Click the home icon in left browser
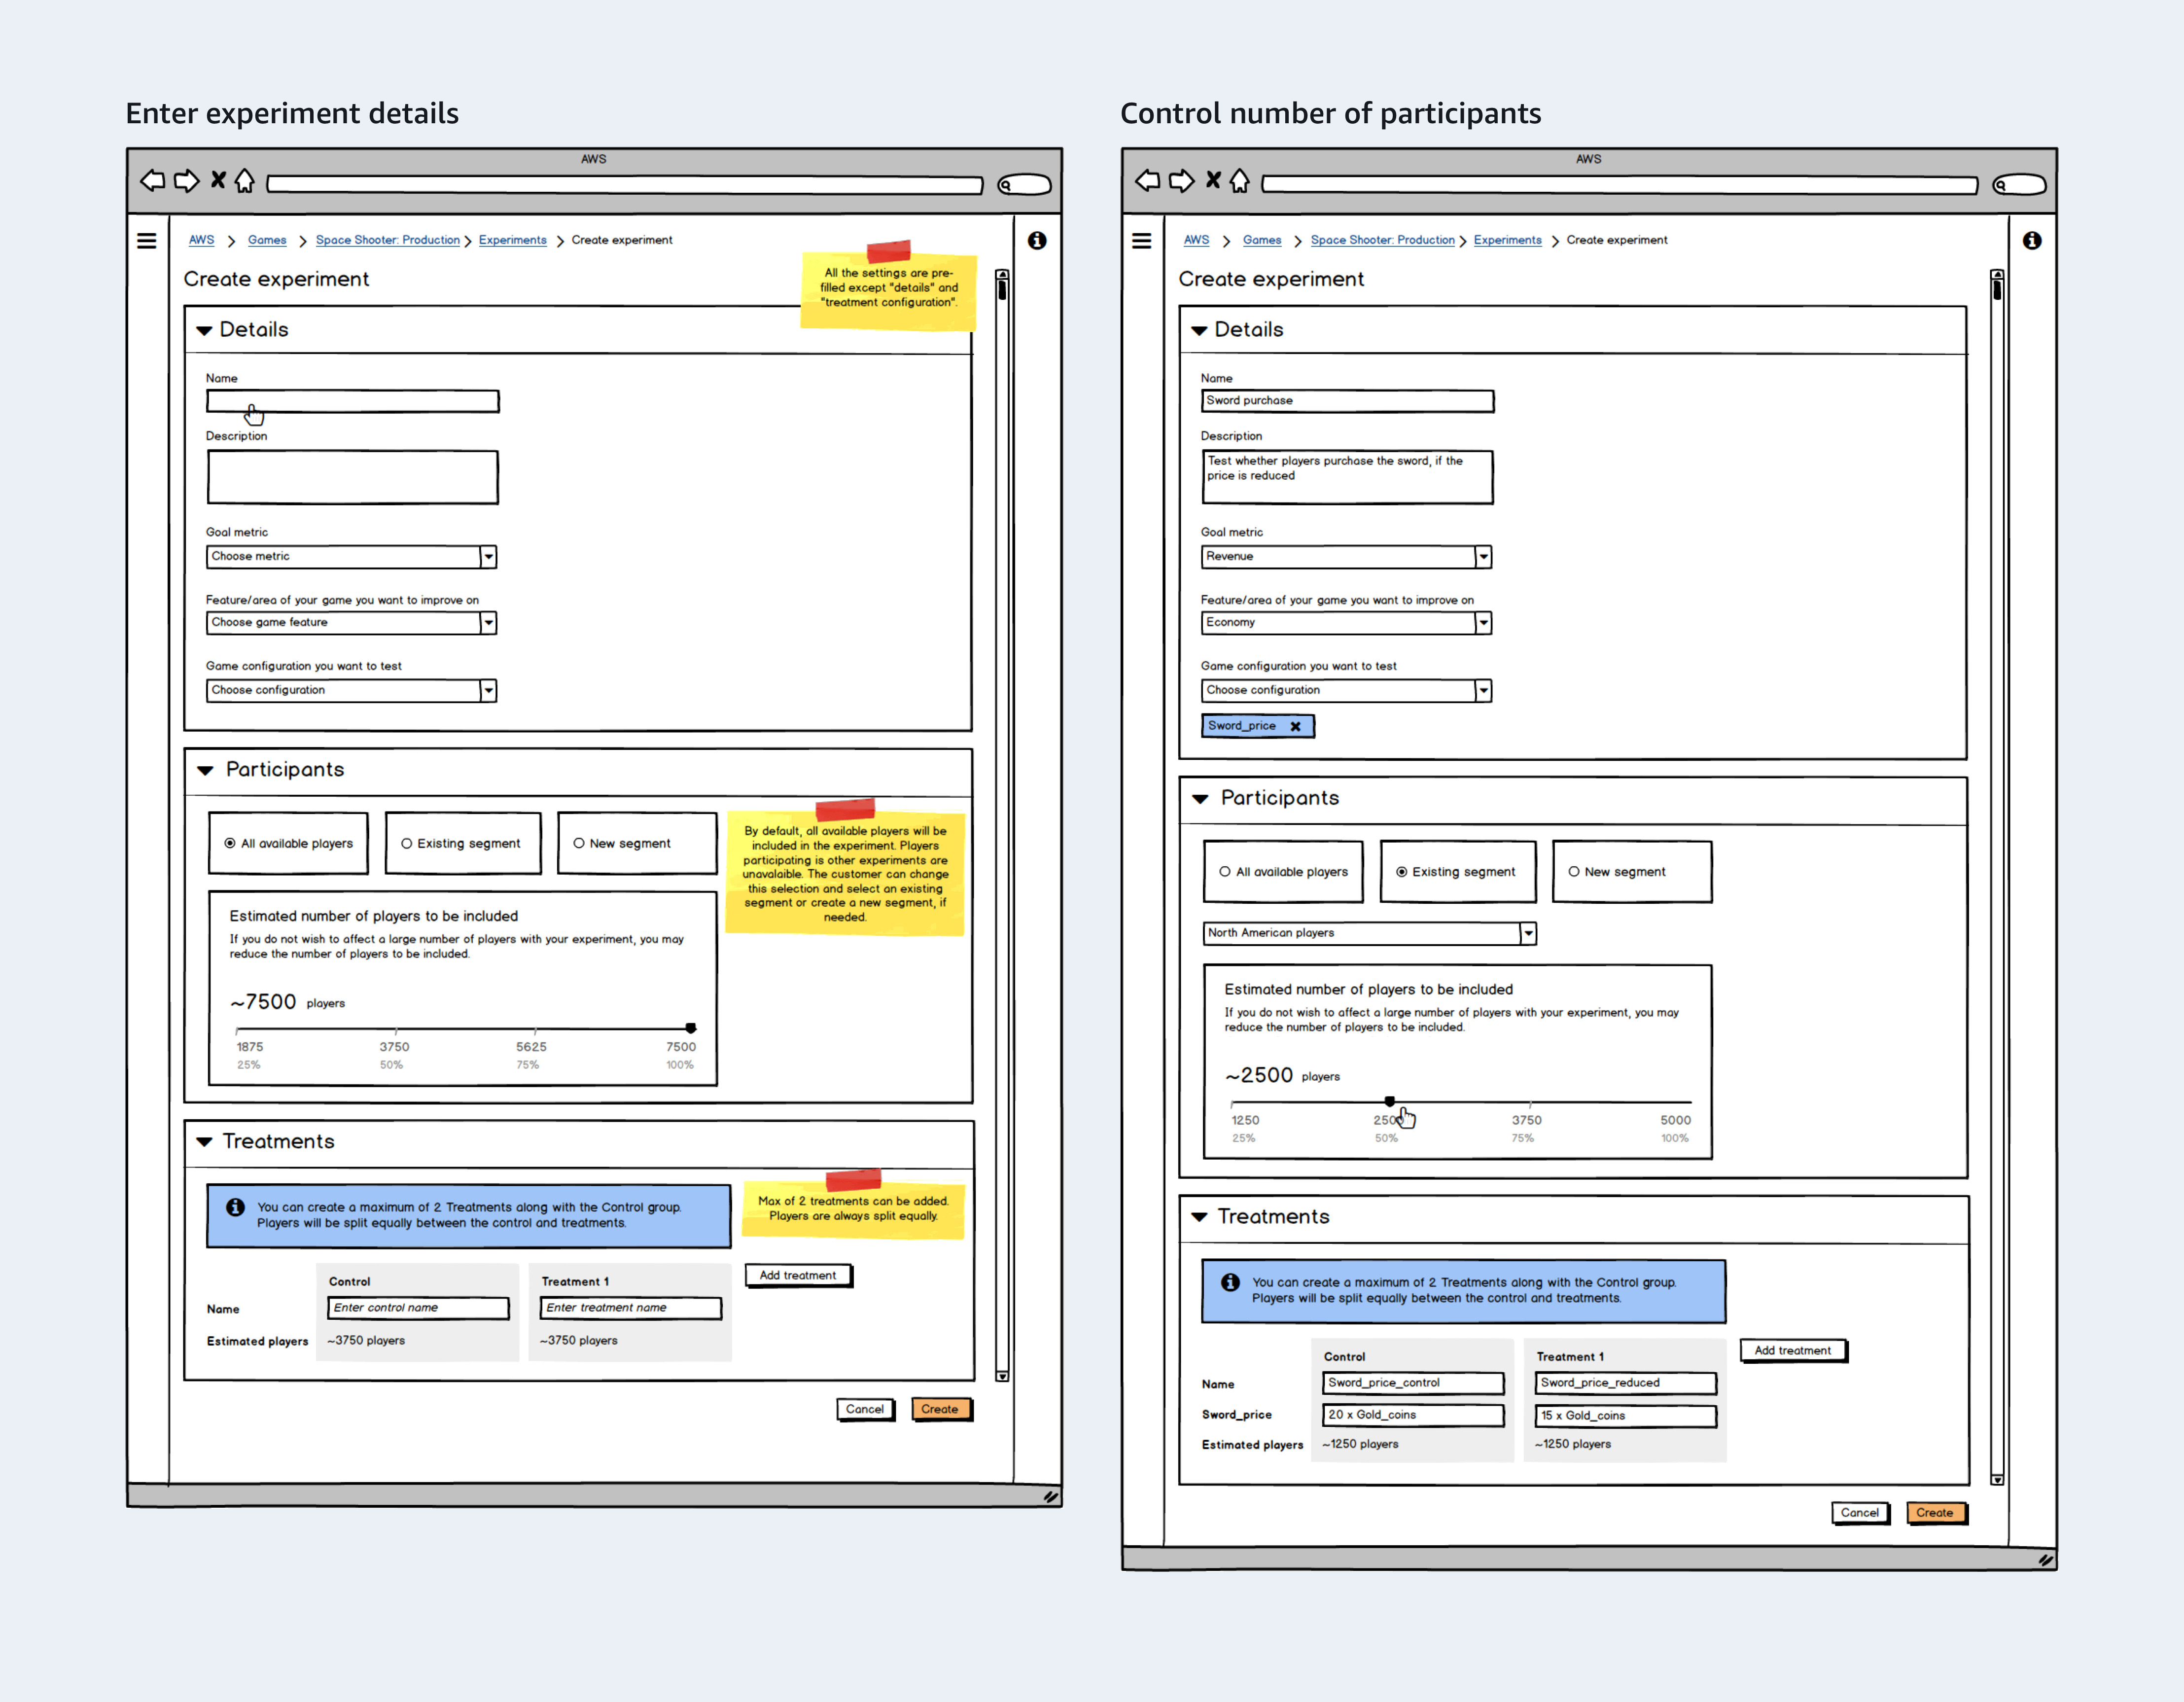 [245, 181]
